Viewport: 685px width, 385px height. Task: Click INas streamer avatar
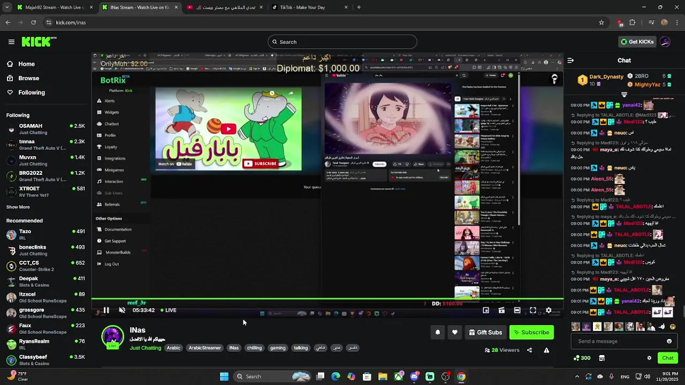[112, 337]
